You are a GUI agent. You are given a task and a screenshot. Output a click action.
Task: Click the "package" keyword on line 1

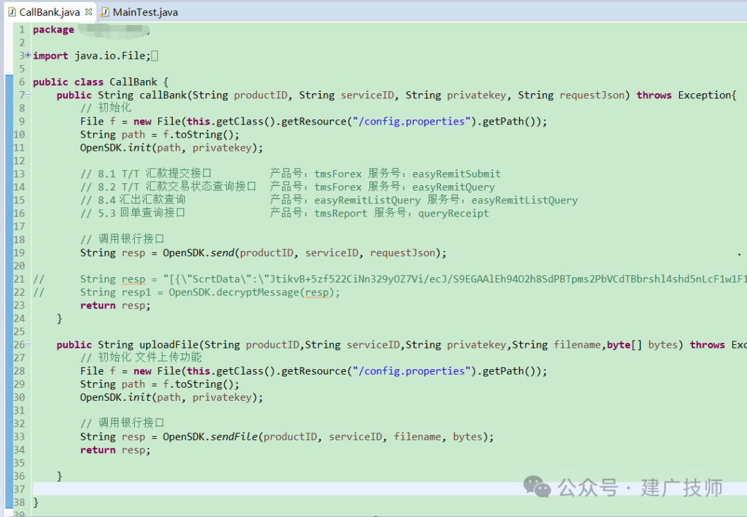tap(53, 30)
